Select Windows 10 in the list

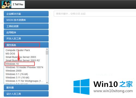coord(12,64)
